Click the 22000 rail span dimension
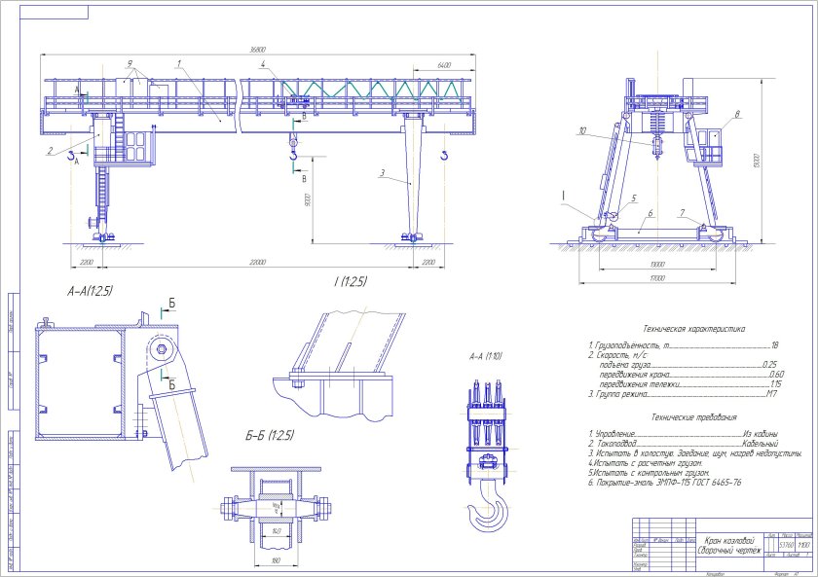This screenshot has width=818, height=577. pos(257,263)
